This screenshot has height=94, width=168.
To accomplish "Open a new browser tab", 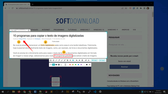I will click(33, 4).
